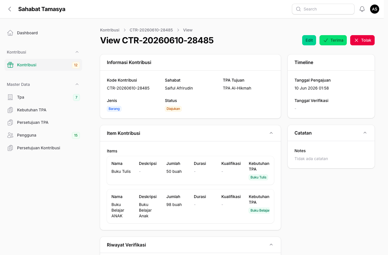Click the checkmark icon on Terima
388x255 pixels.
coord(326,40)
